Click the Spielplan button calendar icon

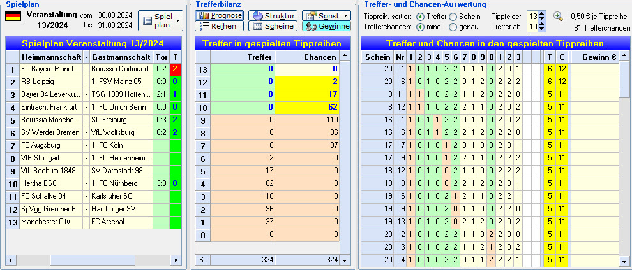point(148,21)
